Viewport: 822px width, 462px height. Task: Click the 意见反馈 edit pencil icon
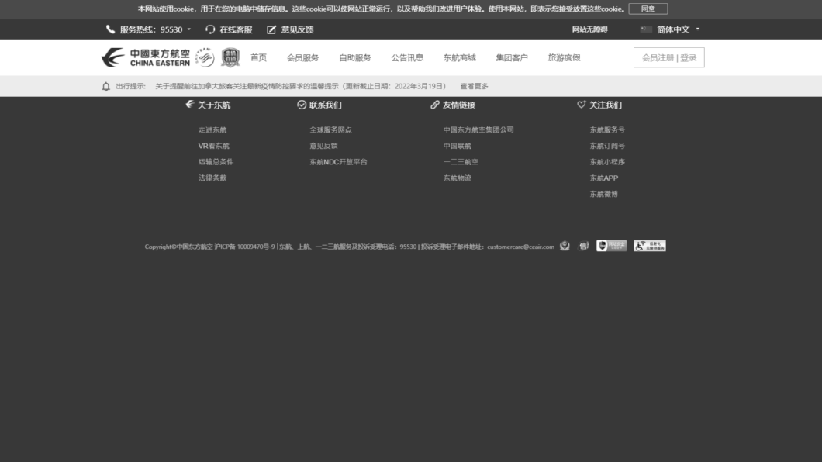271,29
